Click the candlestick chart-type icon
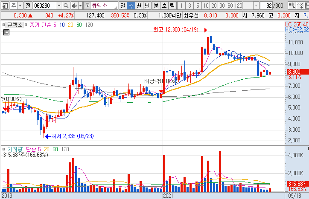Image resolution: width=309 pixels, height=199 pixels. click(291, 6)
